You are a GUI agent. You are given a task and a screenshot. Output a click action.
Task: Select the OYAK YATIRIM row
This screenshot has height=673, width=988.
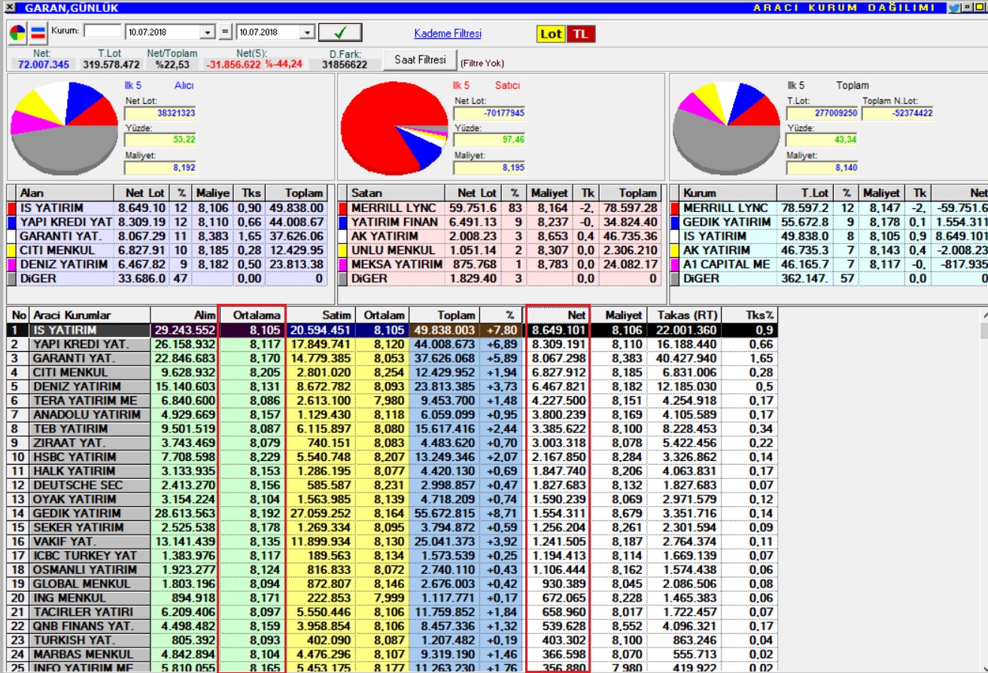point(392,499)
